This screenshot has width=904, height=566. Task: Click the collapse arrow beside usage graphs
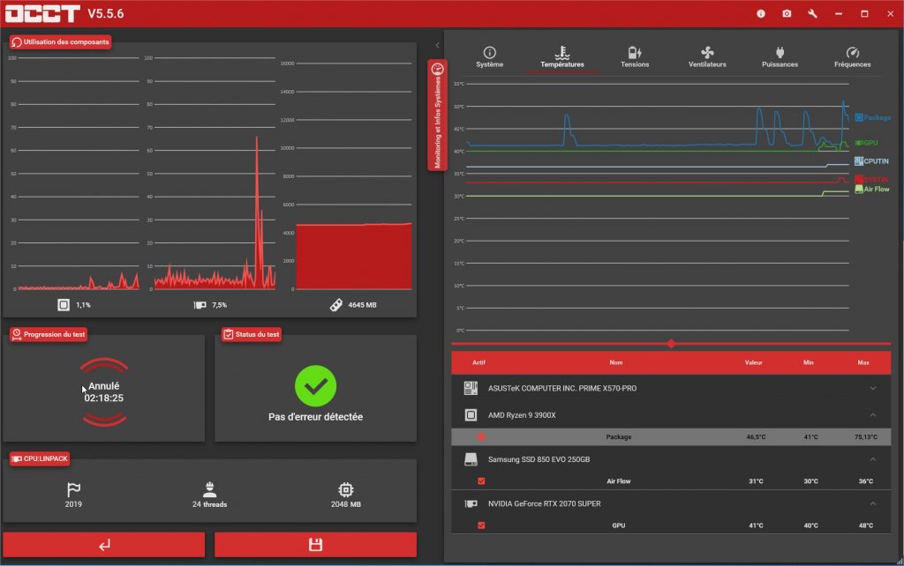point(437,45)
